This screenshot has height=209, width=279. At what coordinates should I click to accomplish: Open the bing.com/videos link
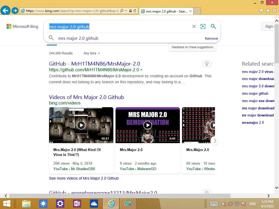[65, 103]
